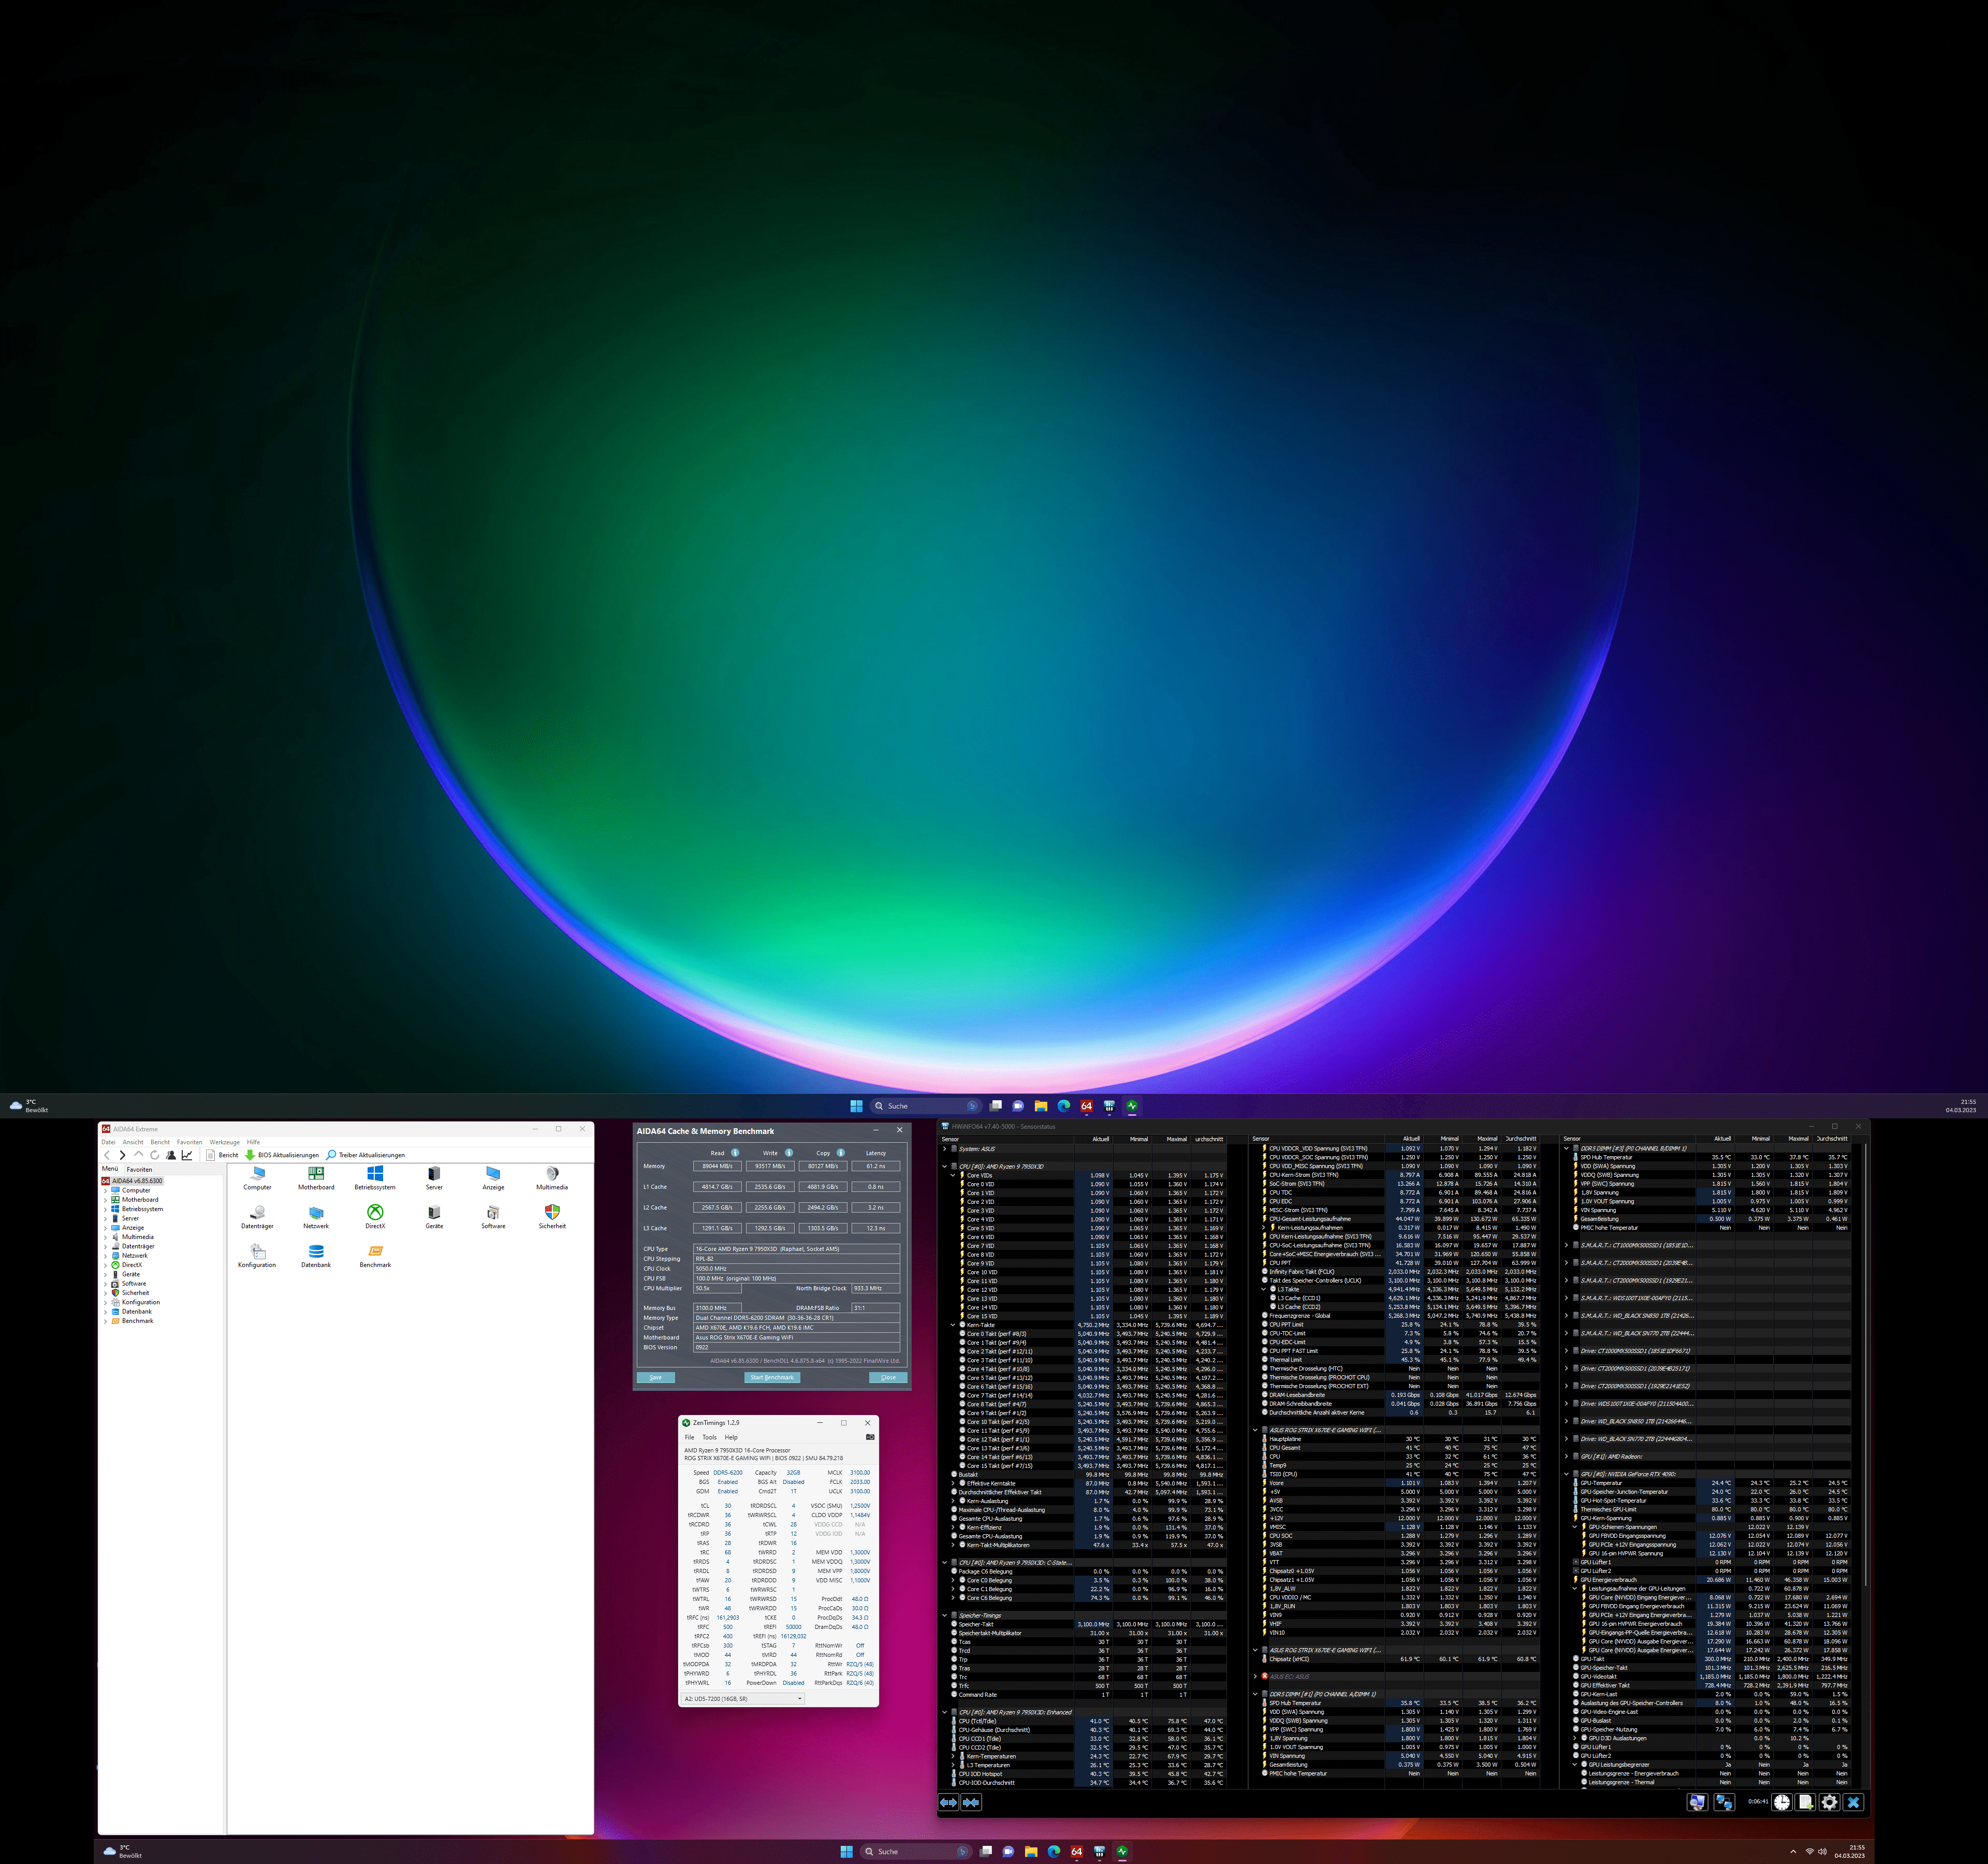Reset HWiNFO sensor clock timer icon
Viewport: 1988px width, 1864px height.
coord(1782,1802)
